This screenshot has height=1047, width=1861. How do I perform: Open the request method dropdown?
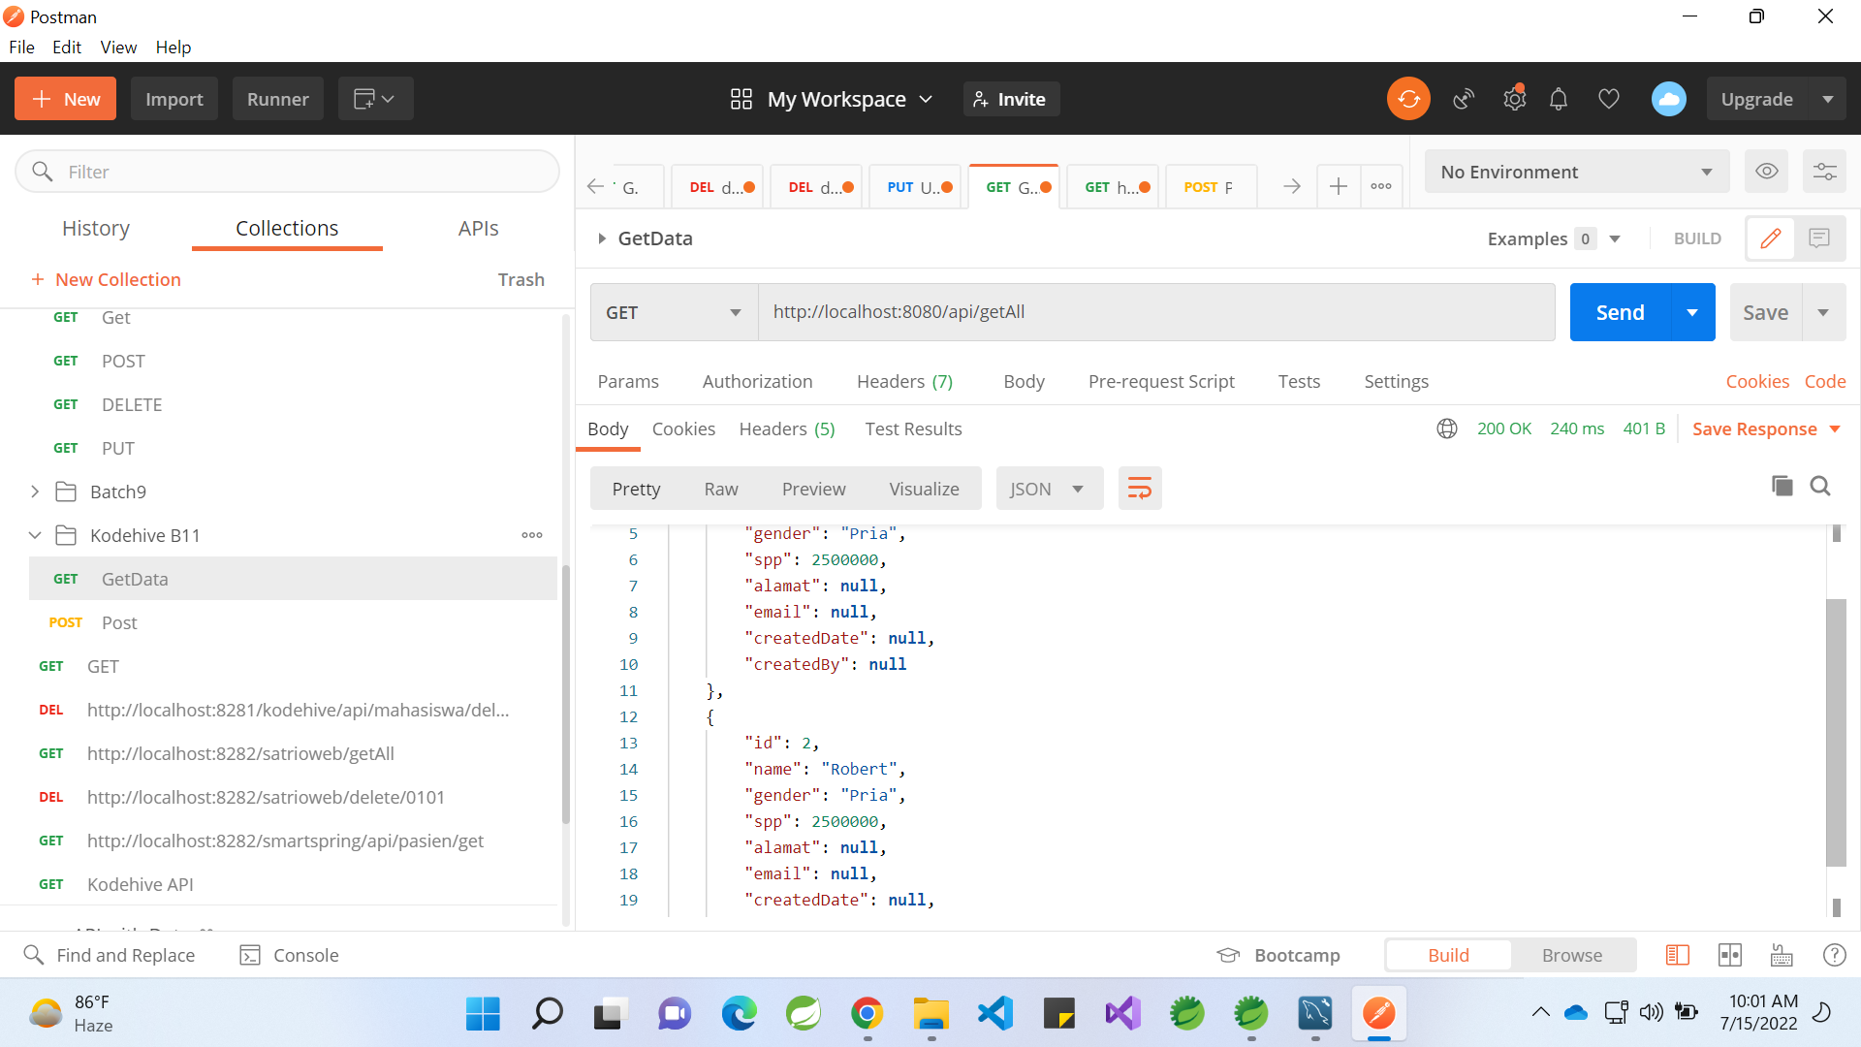(x=672, y=311)
